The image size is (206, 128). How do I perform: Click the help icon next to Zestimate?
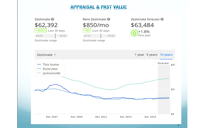(x=53, y=19)
